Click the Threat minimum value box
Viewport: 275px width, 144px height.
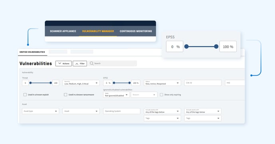pyautogui.click(x=26, y=83)
